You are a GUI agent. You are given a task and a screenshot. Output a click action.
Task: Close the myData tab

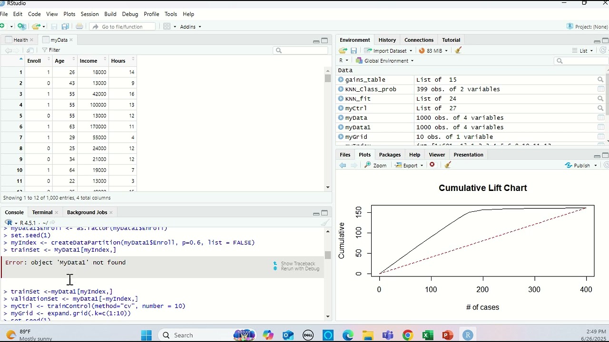[71, 40]
